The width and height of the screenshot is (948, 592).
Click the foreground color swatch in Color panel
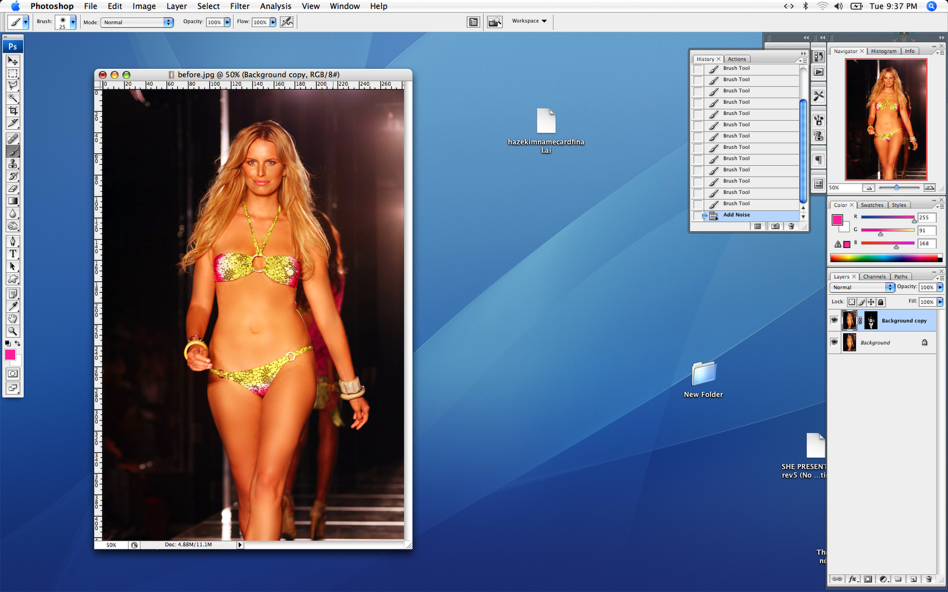[837, 220]
